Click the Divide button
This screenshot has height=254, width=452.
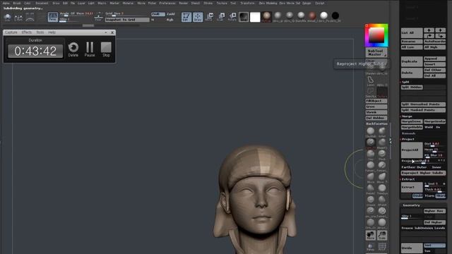point(412,248)
